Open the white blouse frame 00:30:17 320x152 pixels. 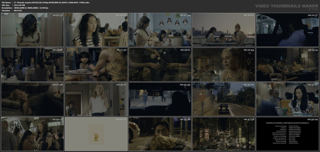point(96,99)
